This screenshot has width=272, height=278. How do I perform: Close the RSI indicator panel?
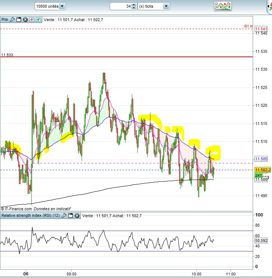(77, 216)
